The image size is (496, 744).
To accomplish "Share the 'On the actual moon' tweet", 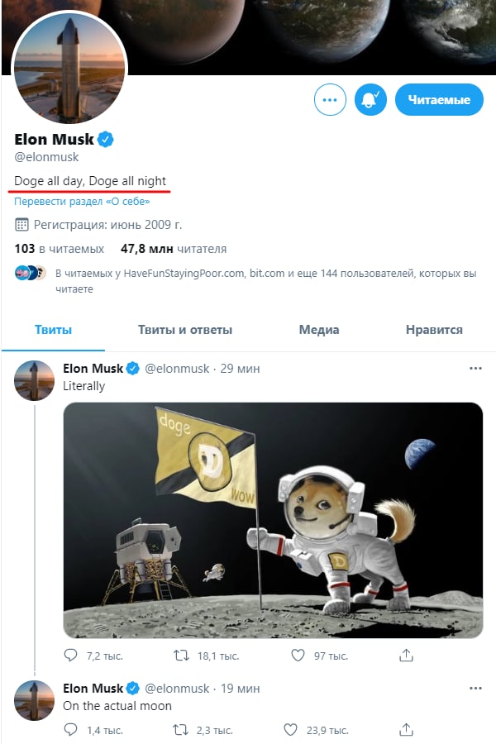I will (406, 730).
